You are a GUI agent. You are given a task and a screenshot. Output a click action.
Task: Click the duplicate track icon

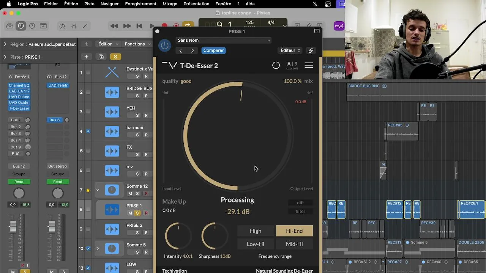(101, 57)
